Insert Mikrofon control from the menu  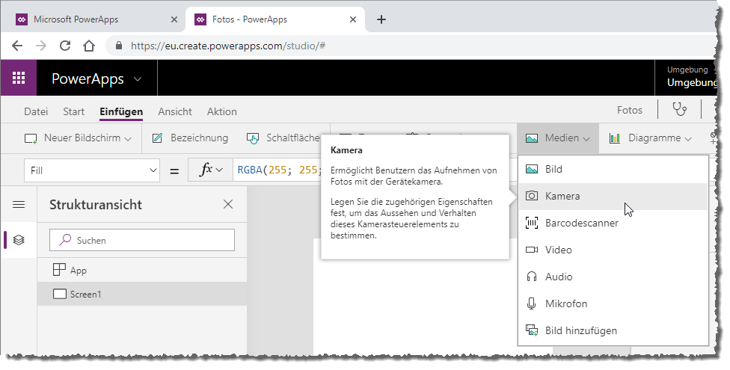tap(565, 303)
